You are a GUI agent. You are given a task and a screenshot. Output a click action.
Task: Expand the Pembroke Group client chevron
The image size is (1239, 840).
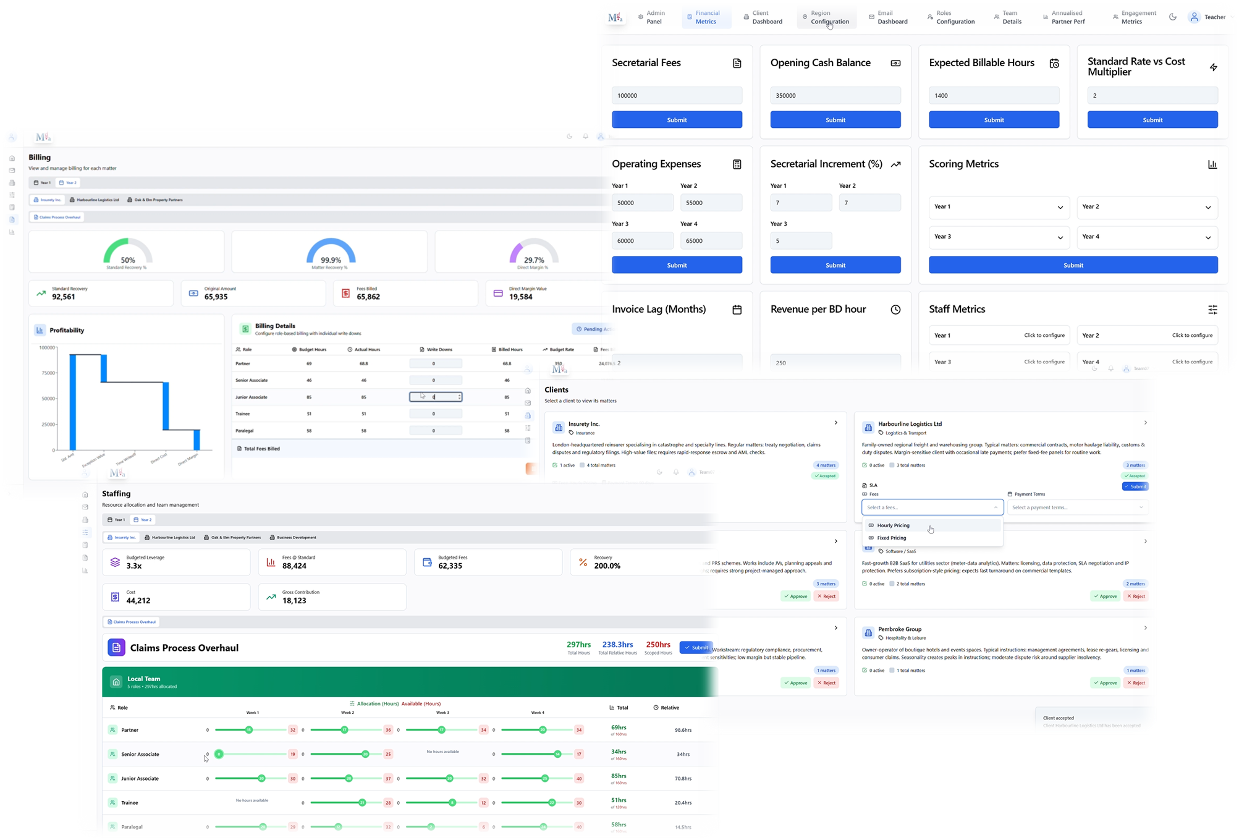[x=1145, y=628]
